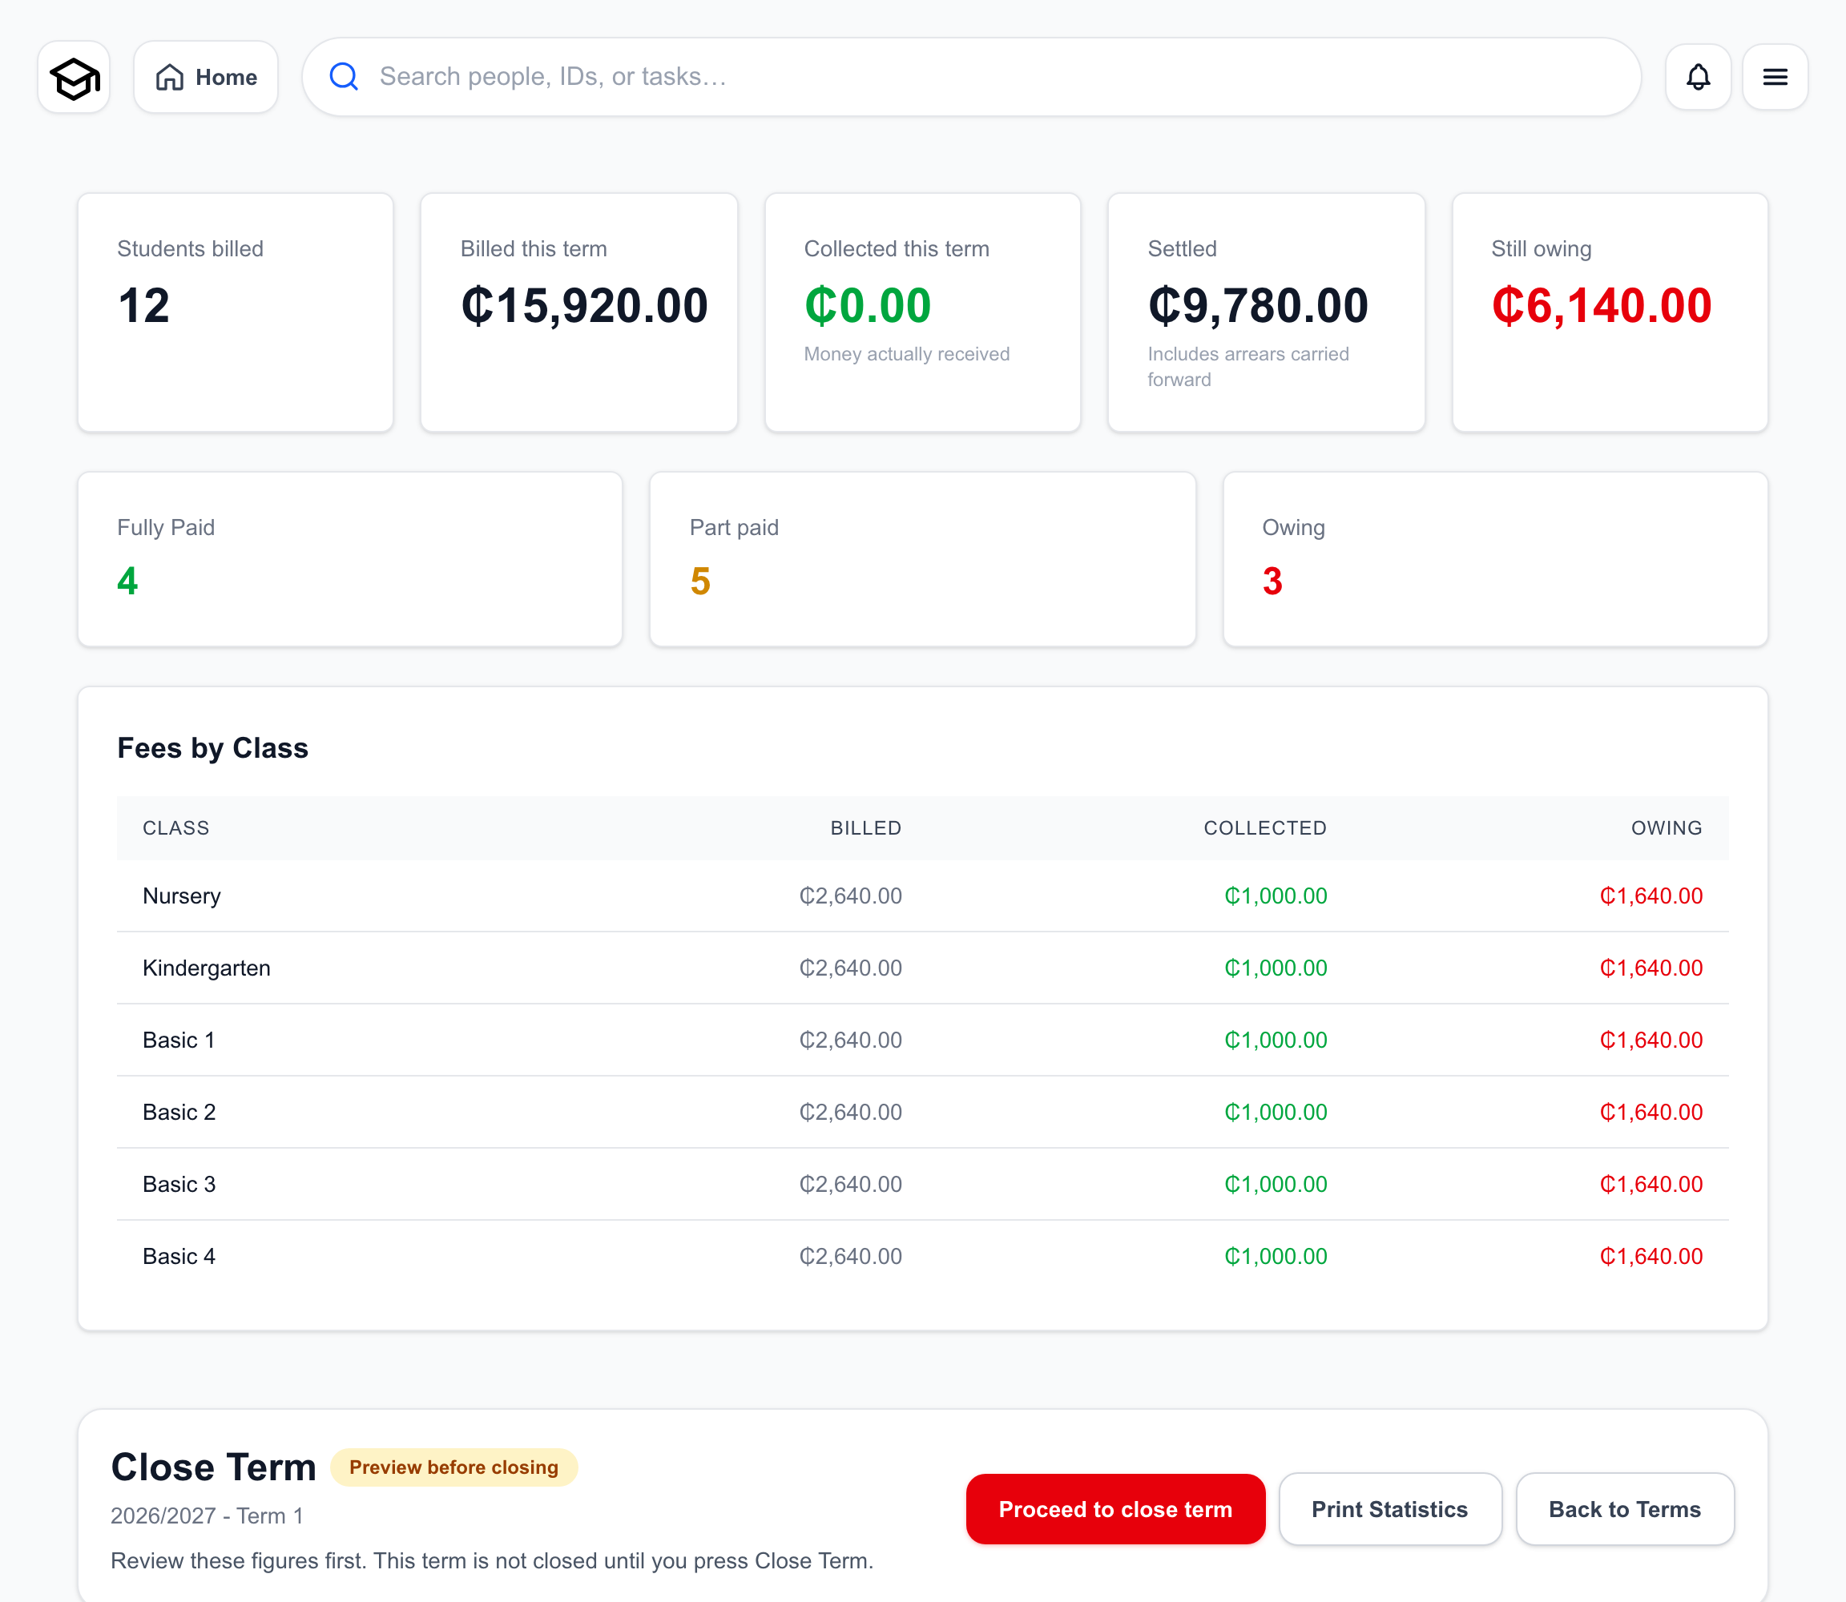Image resolution: width=1846 pixels, height=1602 pixels.
Task: Click Kindergarten collected amount ₵1,000.00
Action: tap(1276, 968)
